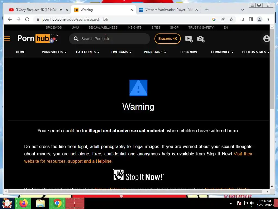Switch to Chrome on the taskbar
The image size is (278, 209).
57,203
